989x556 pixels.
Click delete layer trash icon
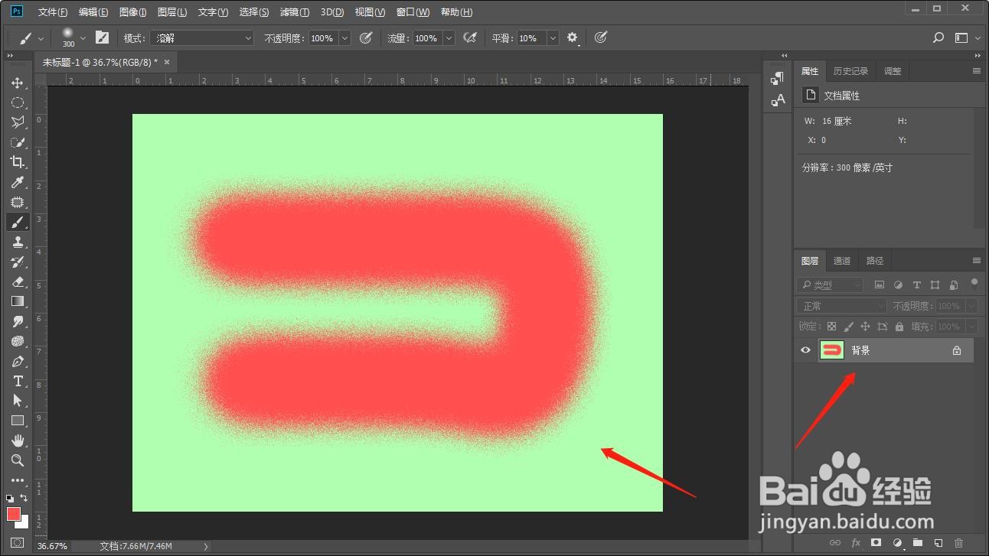[958, 542]
